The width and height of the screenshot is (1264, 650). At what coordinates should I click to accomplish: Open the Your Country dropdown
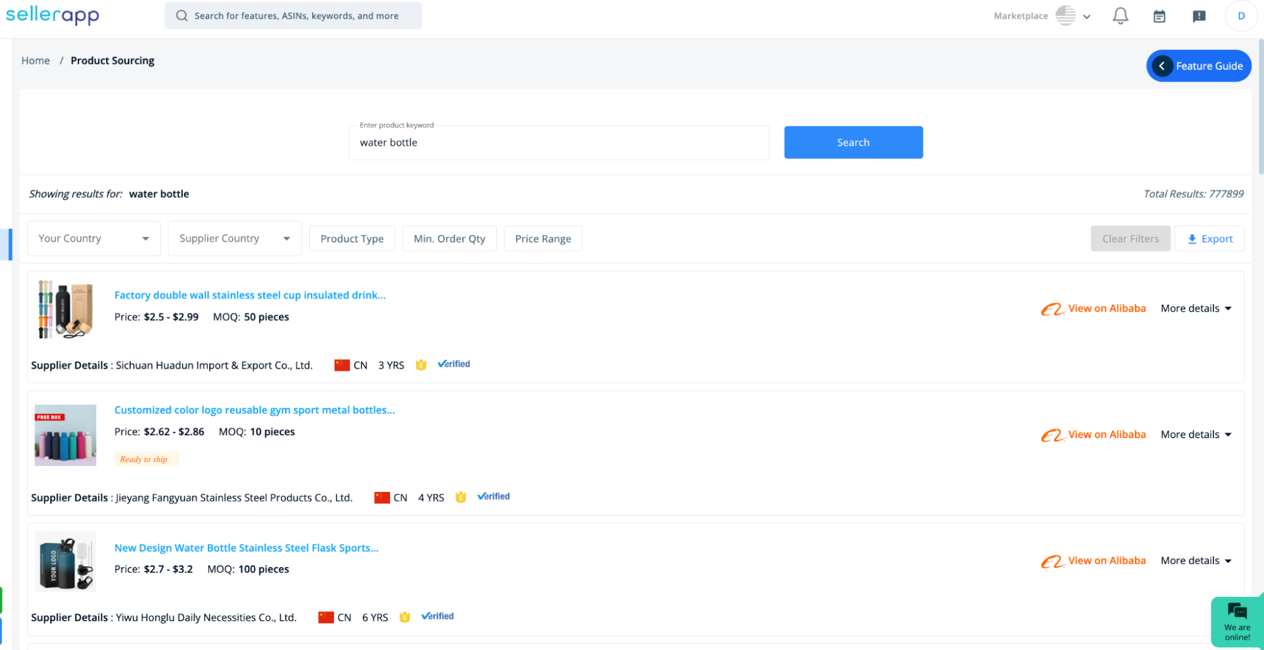click(94, 238)
